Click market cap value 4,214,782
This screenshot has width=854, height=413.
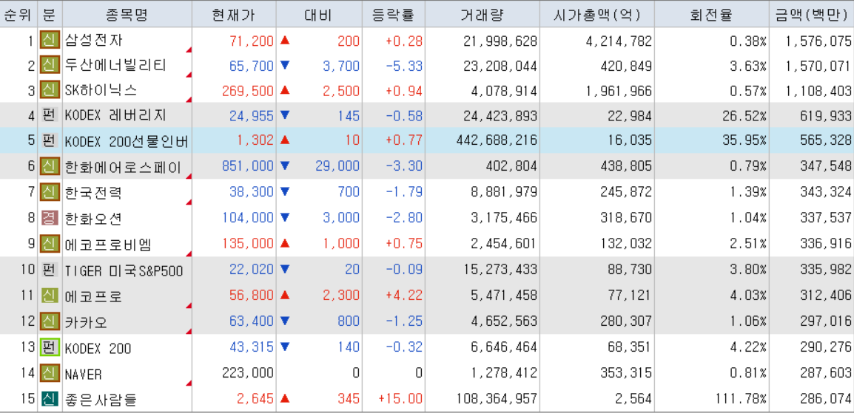click(x=617, y=41)
